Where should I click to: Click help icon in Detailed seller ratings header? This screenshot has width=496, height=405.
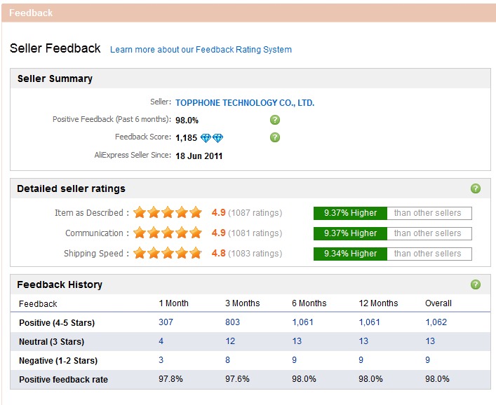[476, 188]
